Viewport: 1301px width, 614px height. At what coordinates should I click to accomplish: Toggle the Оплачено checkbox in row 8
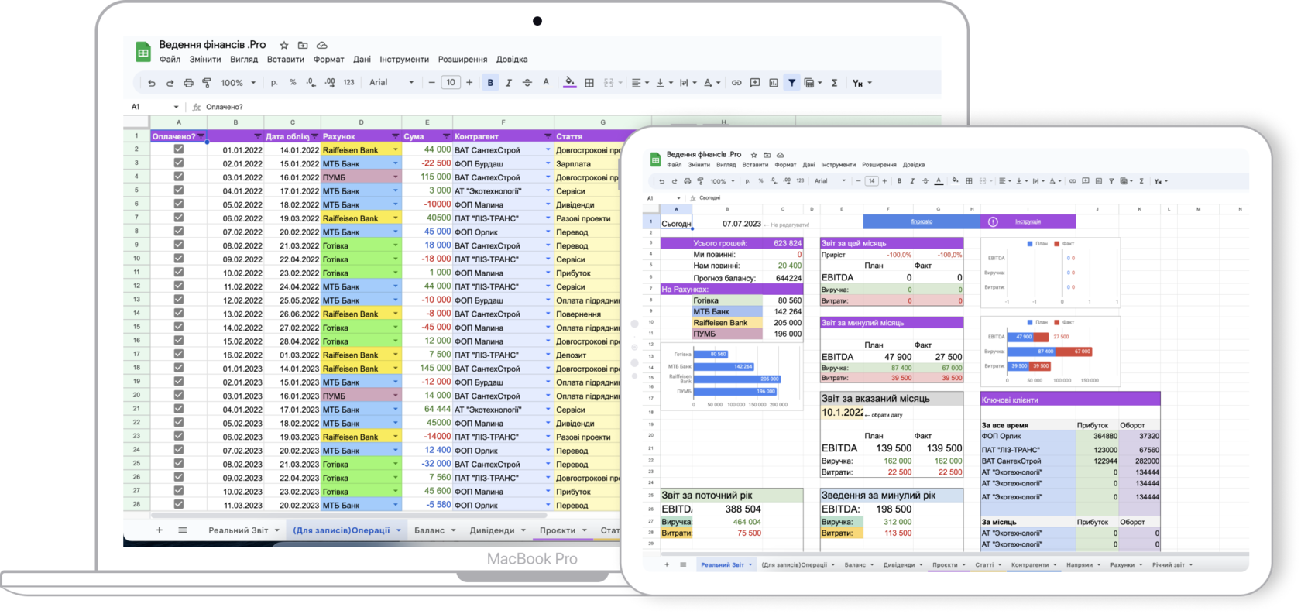click(179, 232)
